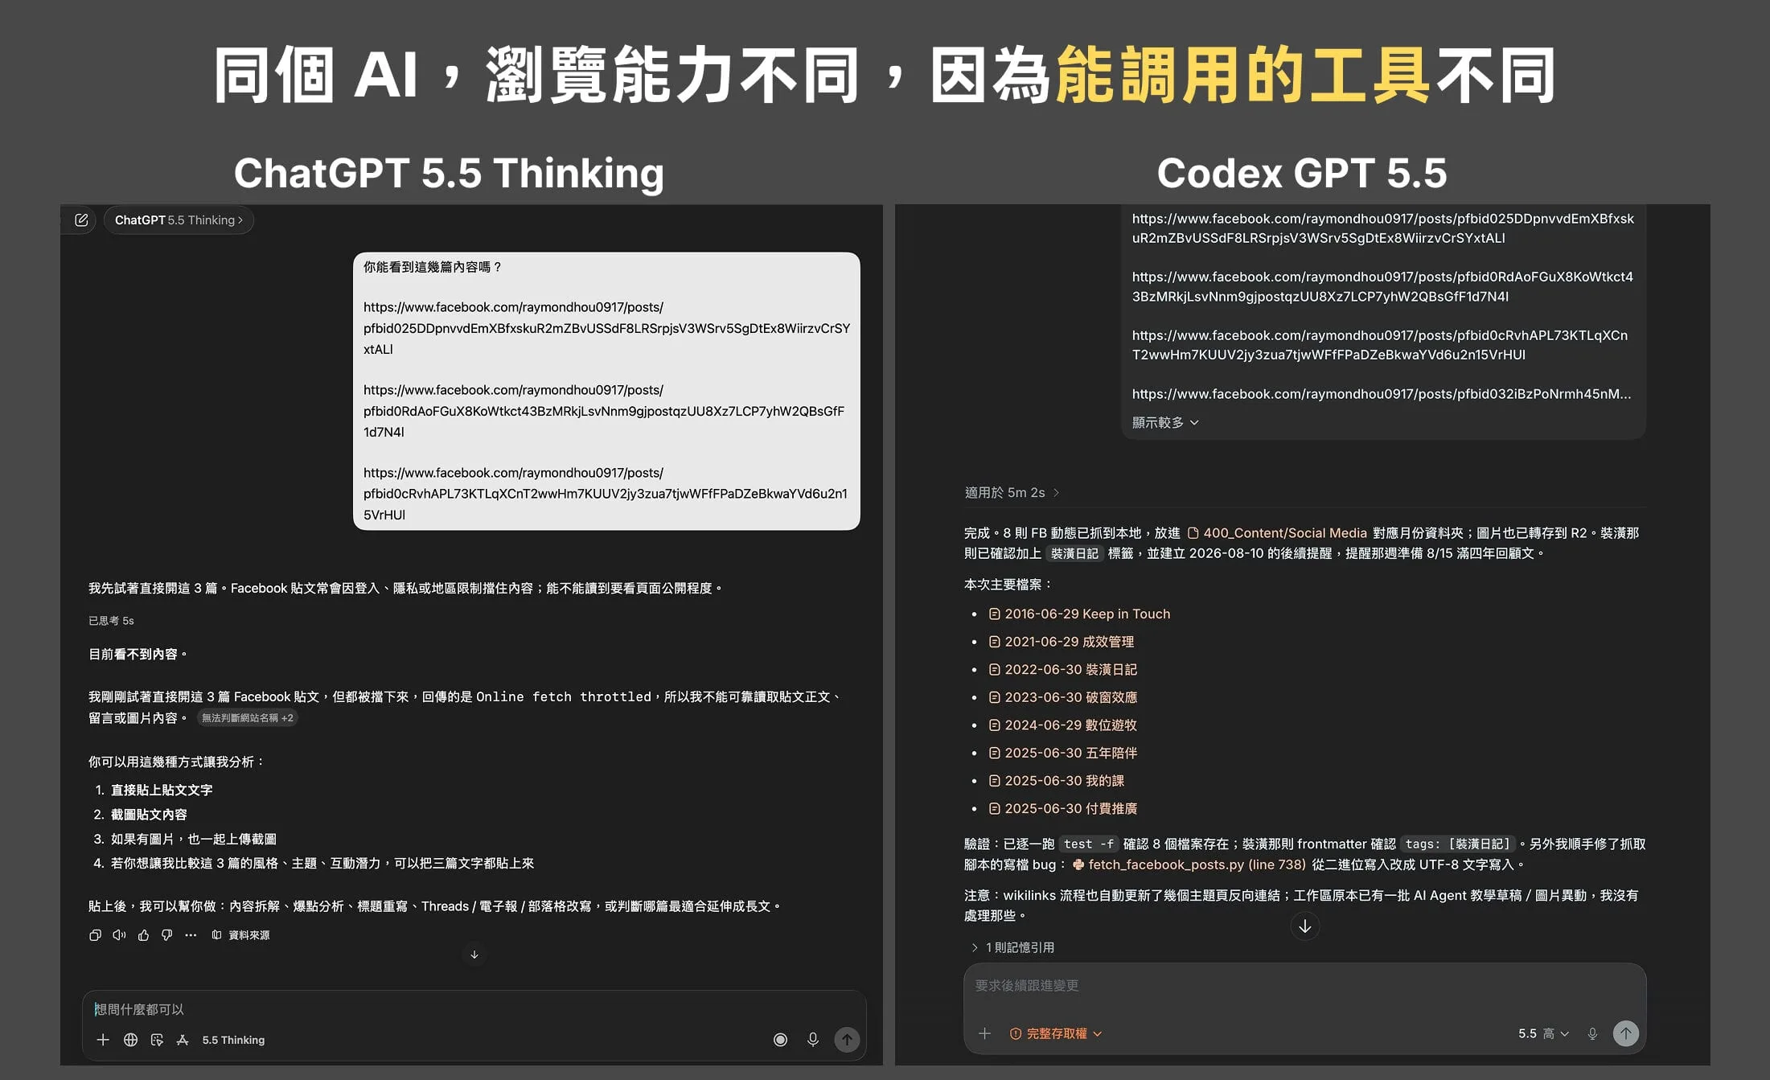1770x1080 pixels.
Task: Click the 裝潢日記 tag chip in Codex reply
Action: (x=1074, y=553)
